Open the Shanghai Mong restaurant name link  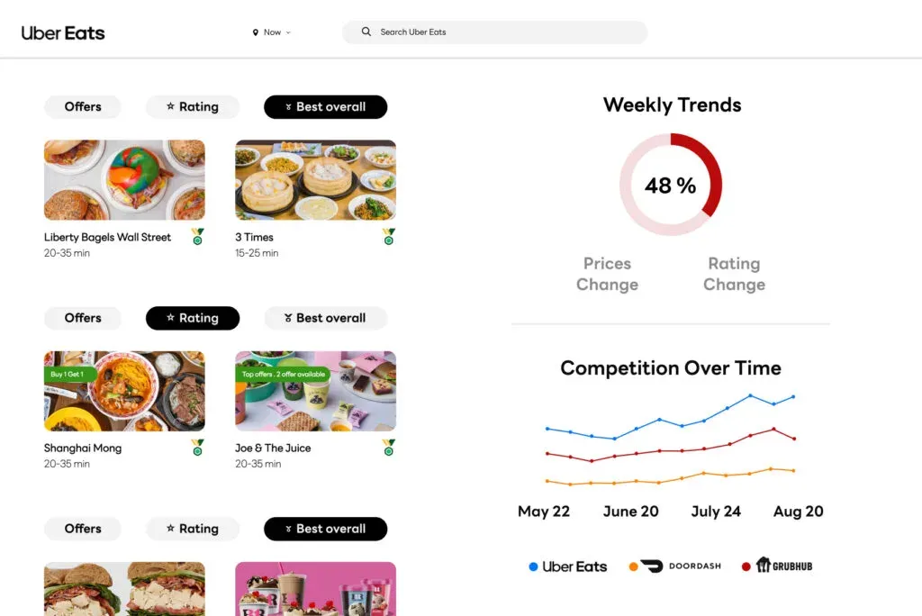[x=83, y=448]
